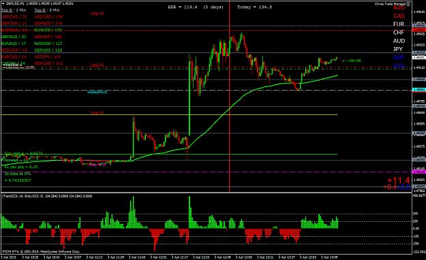Select the 'Top 8 - 5 Min' heading
Screen dimensions: 426x260
tap(47, 10)
